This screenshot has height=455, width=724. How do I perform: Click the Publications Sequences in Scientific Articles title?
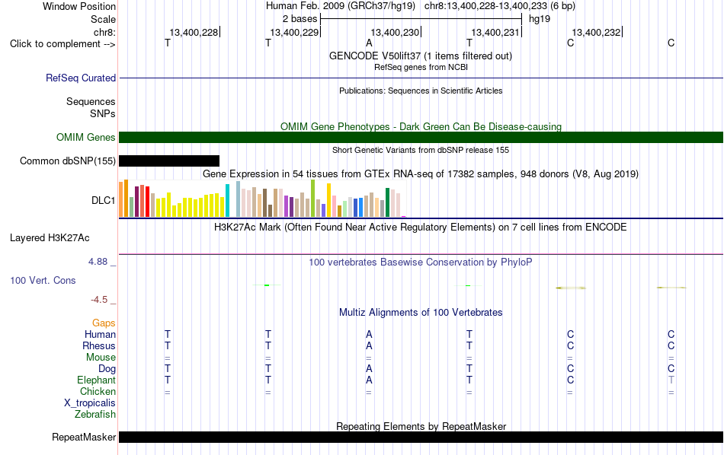(421, 91)
